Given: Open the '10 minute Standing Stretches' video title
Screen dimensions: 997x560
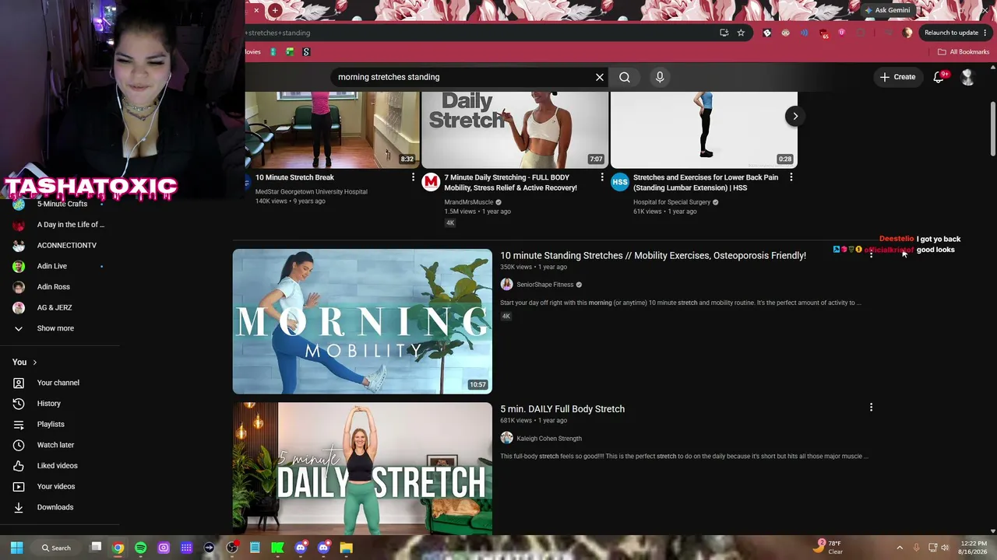Looking at the screenshot, I should point(653,255).
